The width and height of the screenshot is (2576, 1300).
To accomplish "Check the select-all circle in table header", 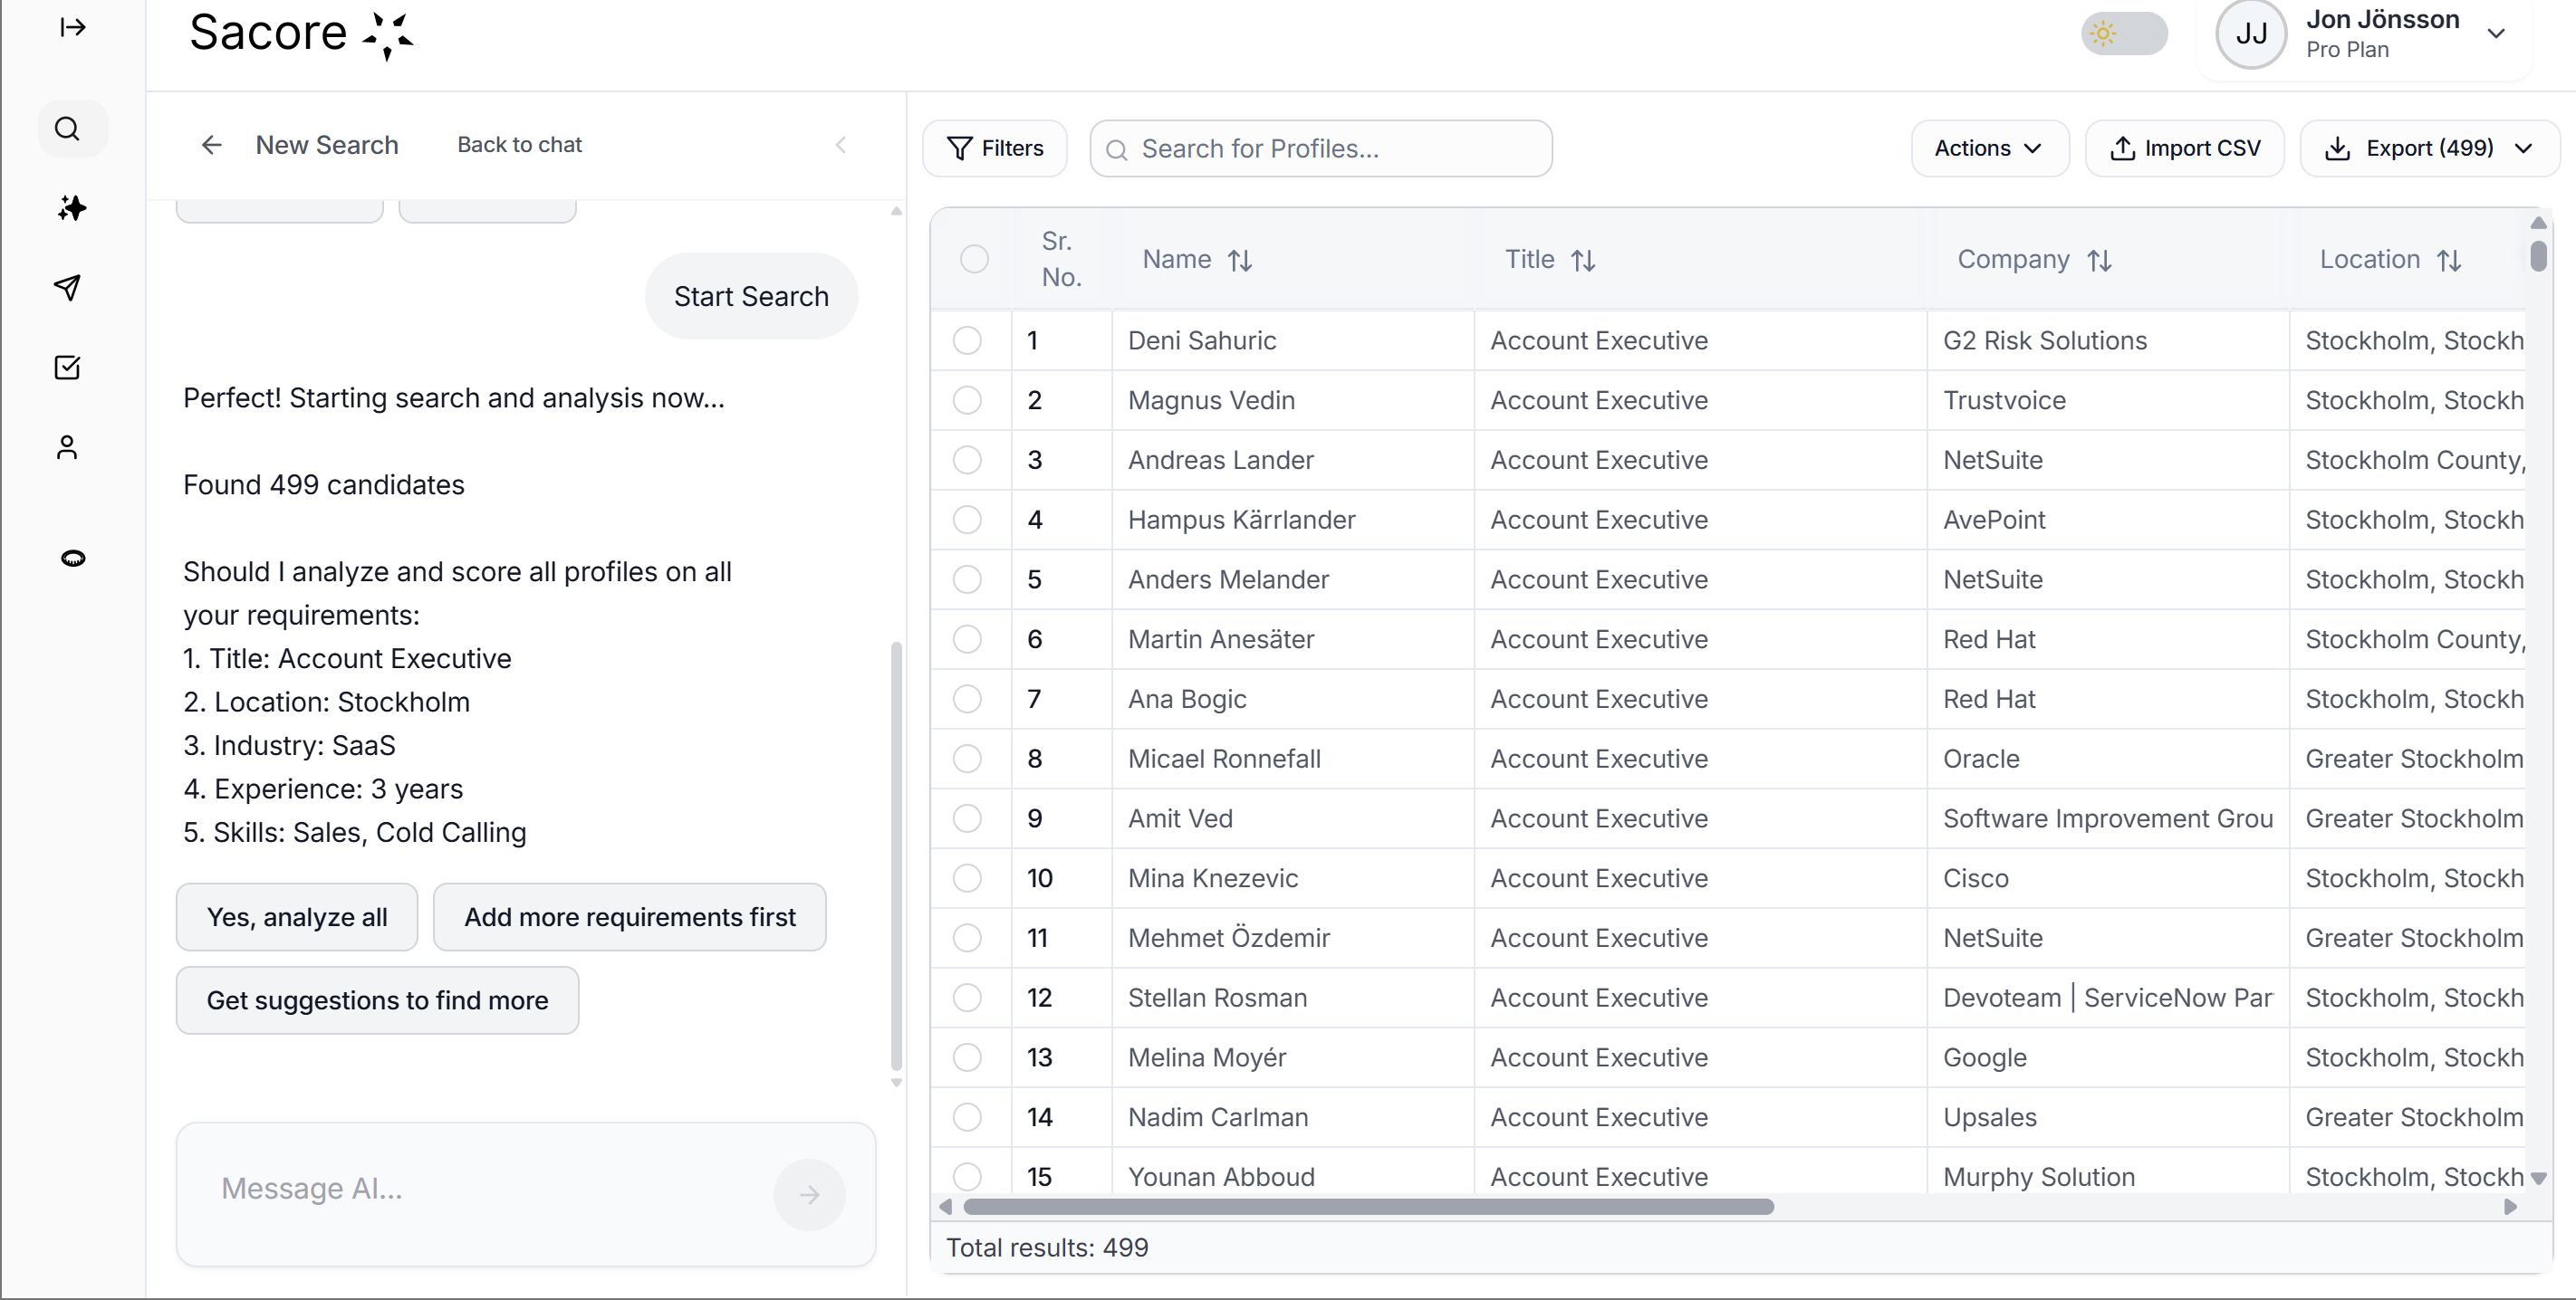I will pos(973,259).
